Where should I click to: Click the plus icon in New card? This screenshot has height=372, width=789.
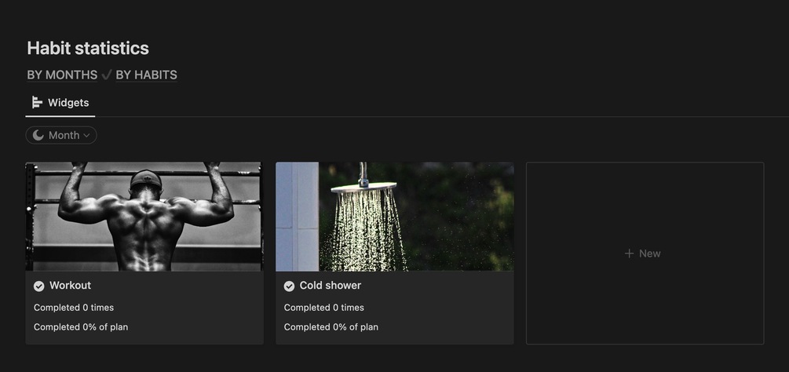coord(629,253)
